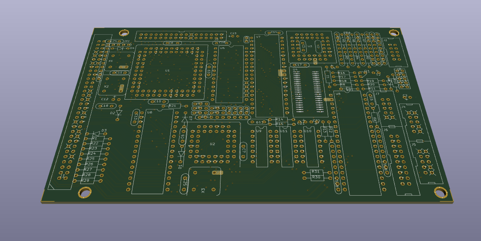Select diode label D2

tap(112, 113)
